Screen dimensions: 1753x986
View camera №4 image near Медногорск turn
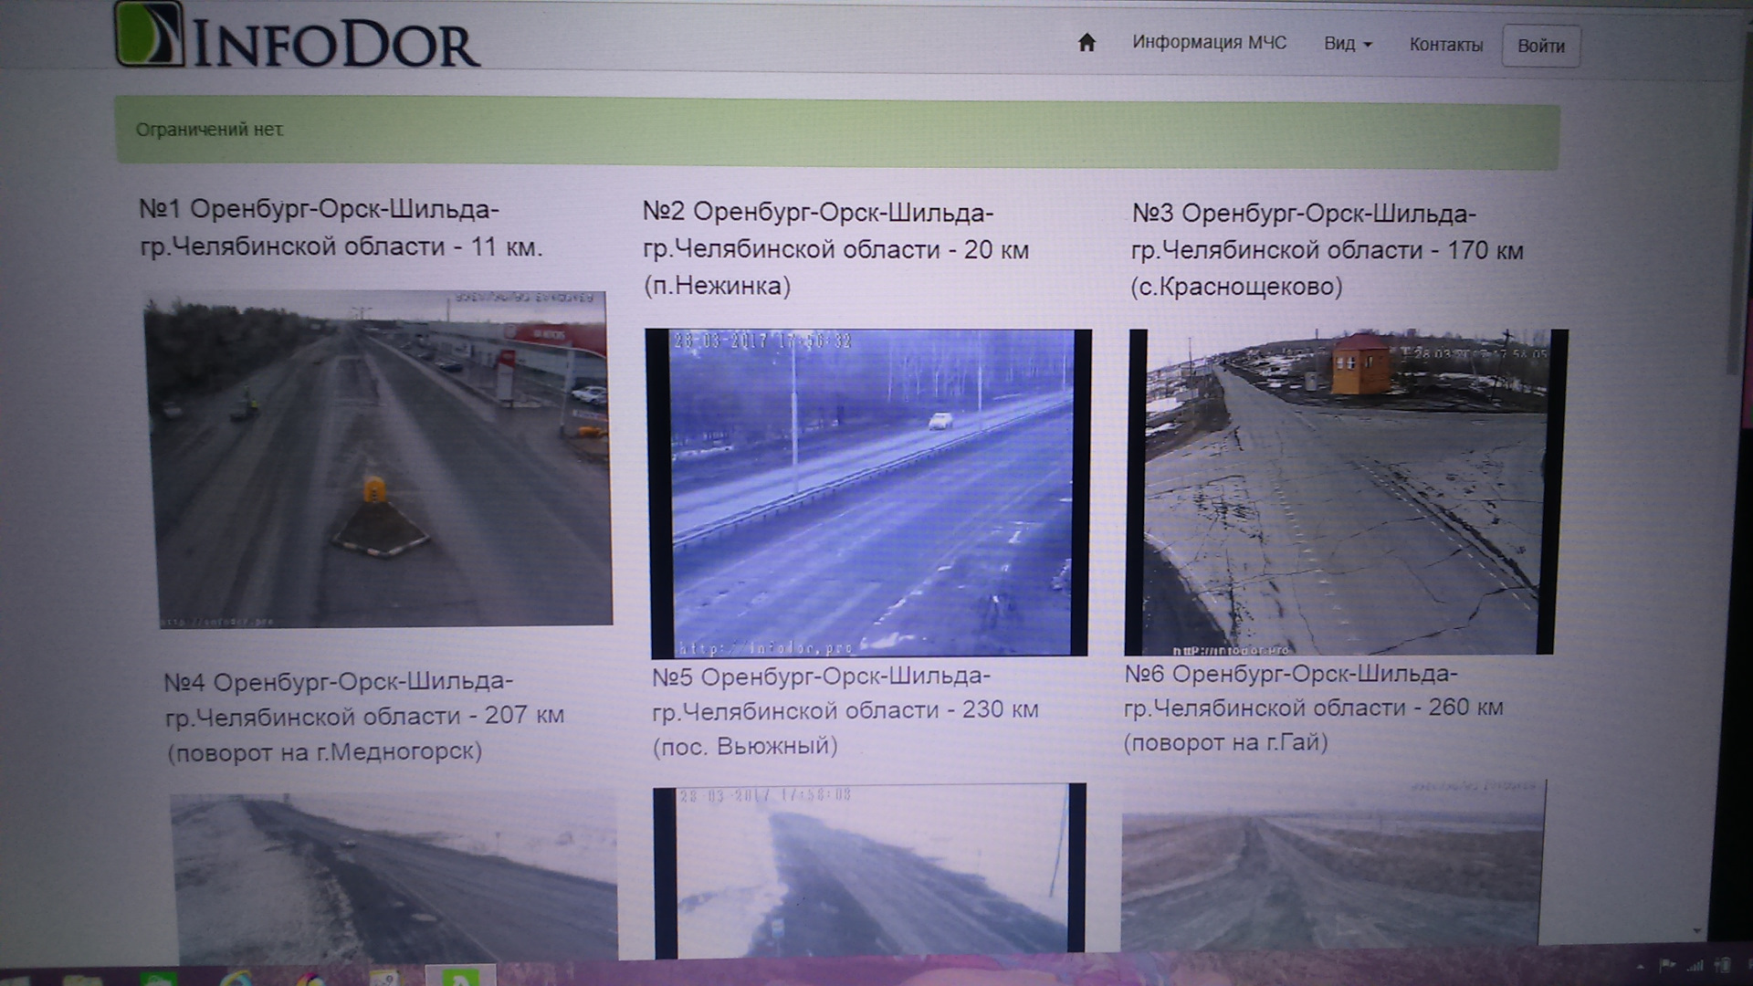pyautogui.click(x=394, y=876)
